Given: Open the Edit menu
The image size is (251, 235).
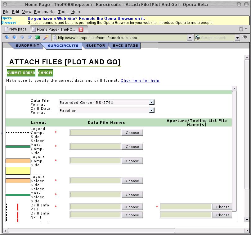Looking at the screenshot, I should coord(16,12).
